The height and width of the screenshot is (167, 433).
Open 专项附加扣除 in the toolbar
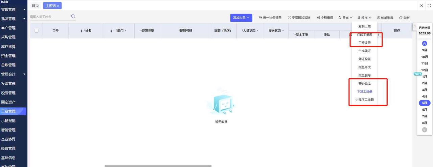[x=299, y=18]
